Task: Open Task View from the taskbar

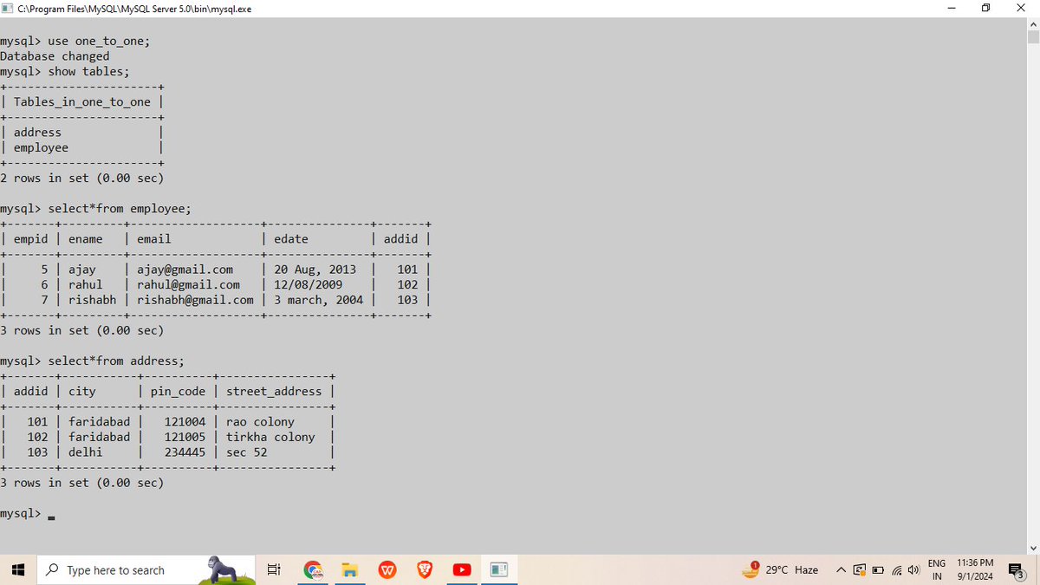Action: click(273, 569)
